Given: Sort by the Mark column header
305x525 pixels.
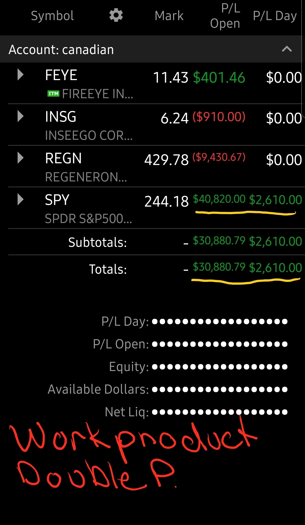Looking at the screenshot, I should click(x=169, y=16).
